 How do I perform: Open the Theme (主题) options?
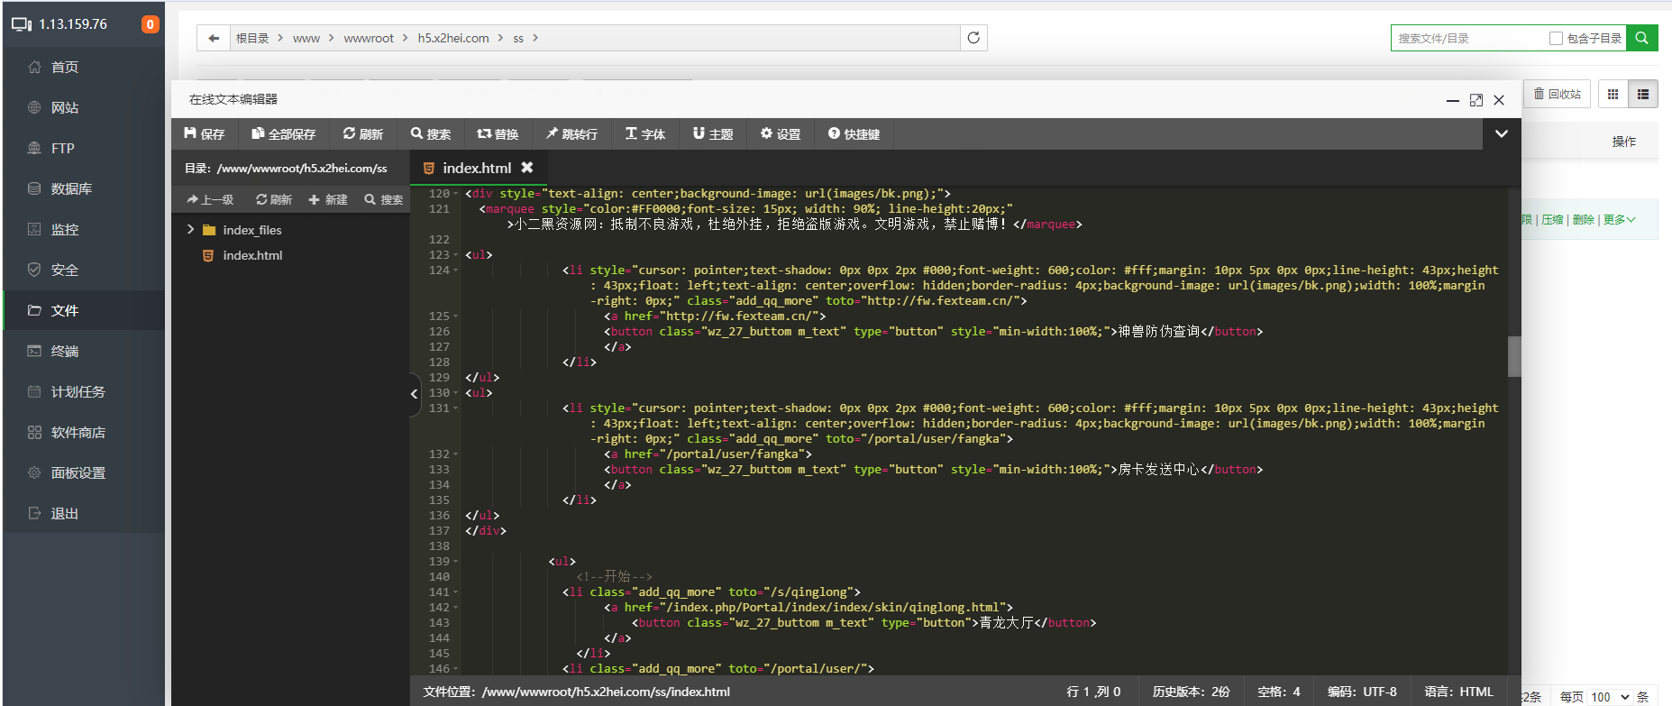713,134
